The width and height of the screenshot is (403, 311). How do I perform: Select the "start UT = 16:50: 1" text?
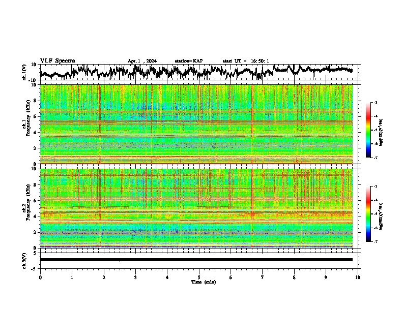click(246, 61)
